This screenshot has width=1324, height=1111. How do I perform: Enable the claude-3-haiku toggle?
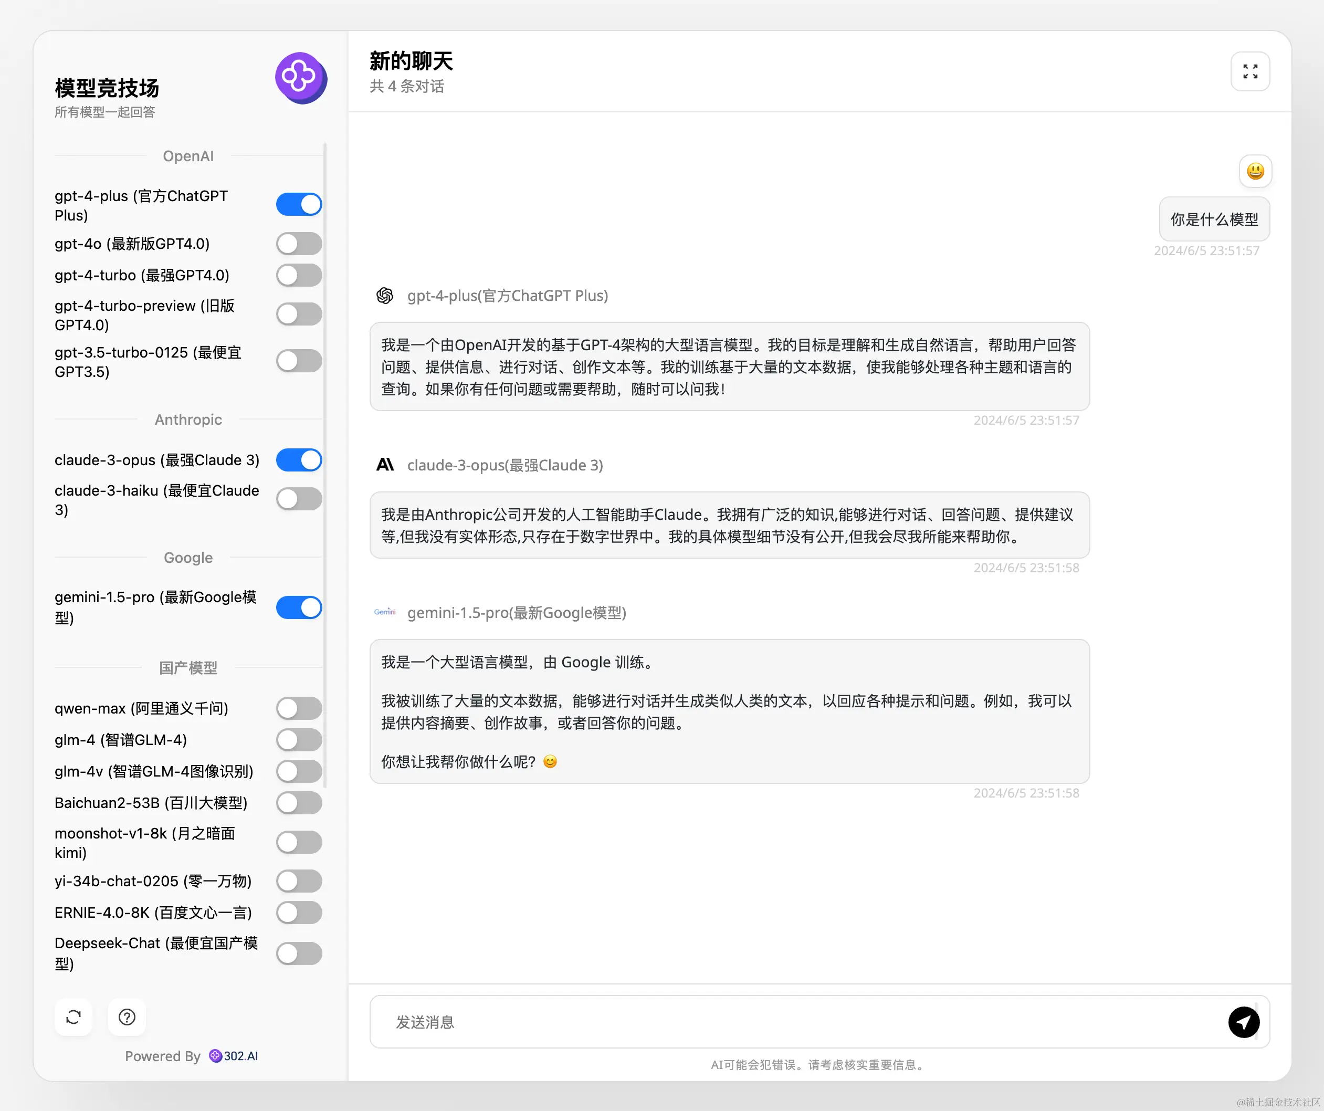point(299,499)
